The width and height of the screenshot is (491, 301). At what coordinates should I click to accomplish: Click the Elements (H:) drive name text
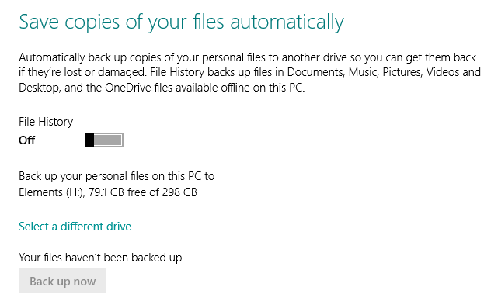(52, 192)
